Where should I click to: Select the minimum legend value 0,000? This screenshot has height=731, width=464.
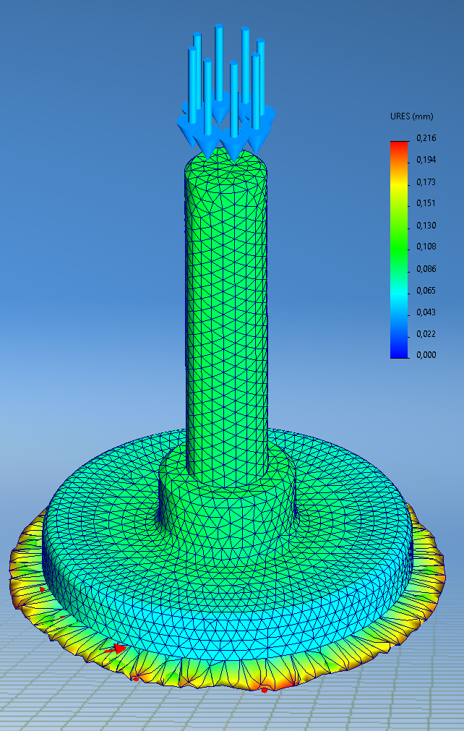pos(426,355)
